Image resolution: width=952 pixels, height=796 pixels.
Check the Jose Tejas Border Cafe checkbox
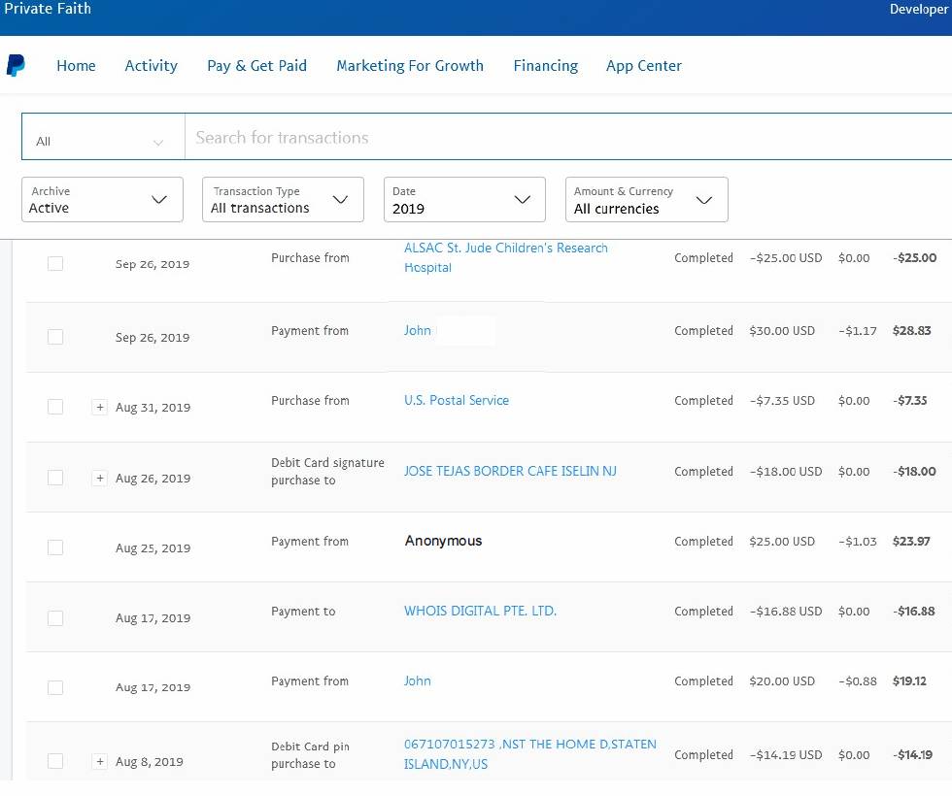click(55, 478)
